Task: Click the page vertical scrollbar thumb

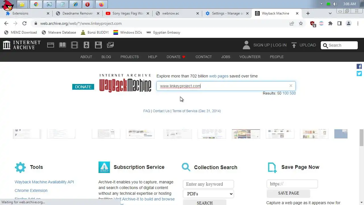Action: click(x=361, y=138)
